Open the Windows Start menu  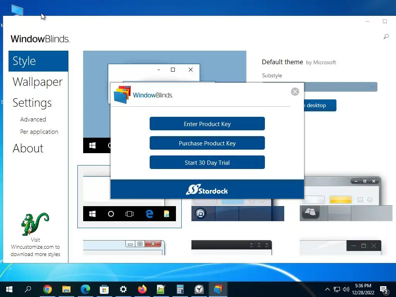tap(9, 289)
